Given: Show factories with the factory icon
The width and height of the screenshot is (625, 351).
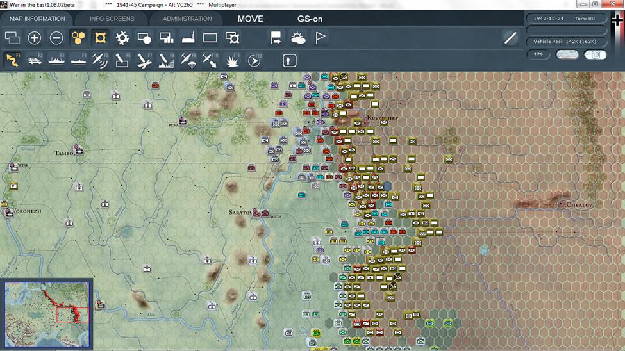Looking at the screenshot, I should (x=188, y=38).
